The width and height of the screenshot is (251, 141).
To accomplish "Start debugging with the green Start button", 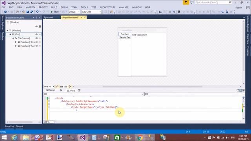I will coord(55,12).
